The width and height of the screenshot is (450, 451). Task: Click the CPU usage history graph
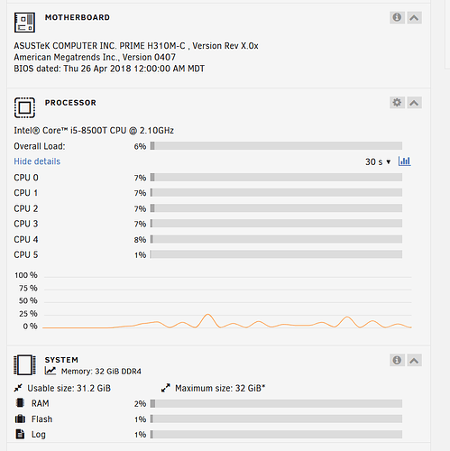click(x=227, y=300)
